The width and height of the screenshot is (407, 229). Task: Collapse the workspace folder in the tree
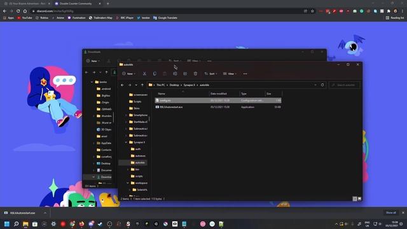(x=128, y=183)
